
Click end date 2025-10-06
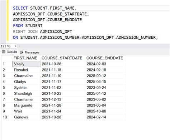coord(105,111)
